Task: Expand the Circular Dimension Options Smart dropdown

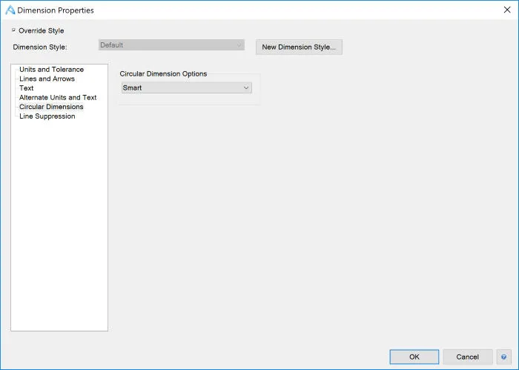Action: tap(187, 87)
